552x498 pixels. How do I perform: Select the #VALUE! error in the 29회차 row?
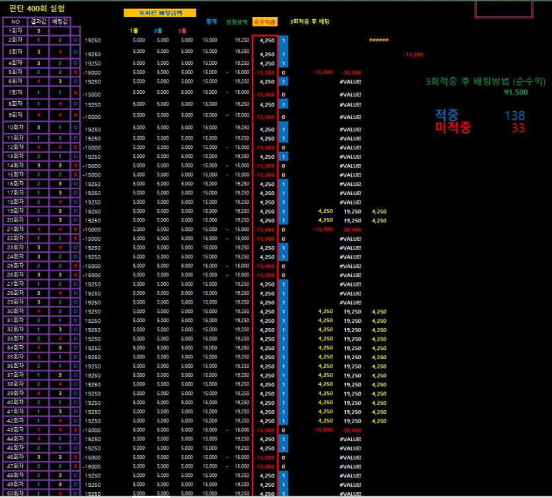350,302
